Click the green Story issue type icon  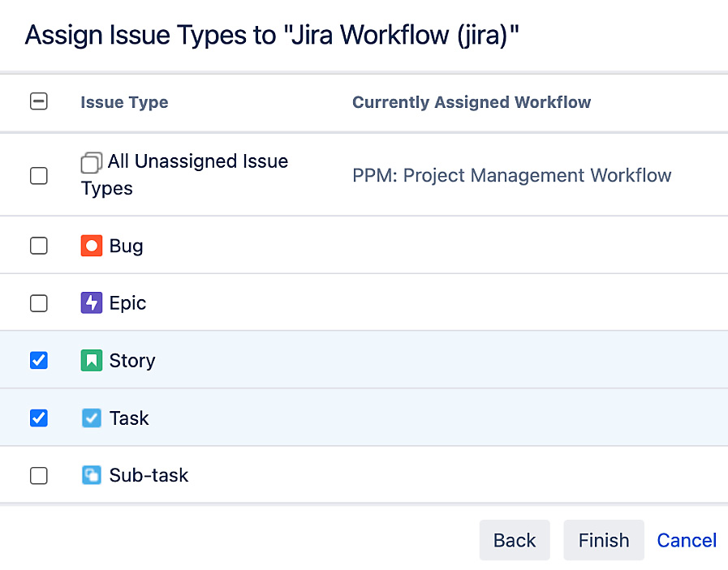[91, 360]
